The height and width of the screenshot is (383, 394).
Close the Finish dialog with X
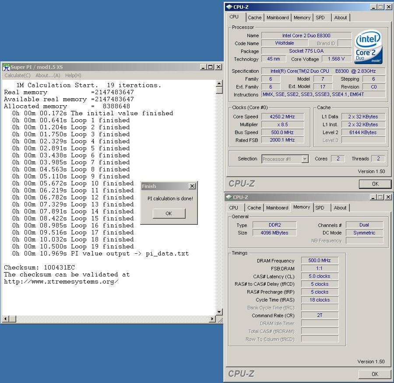click(x=192, y=186)
